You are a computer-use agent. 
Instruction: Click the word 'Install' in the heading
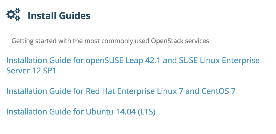(42, 16)
